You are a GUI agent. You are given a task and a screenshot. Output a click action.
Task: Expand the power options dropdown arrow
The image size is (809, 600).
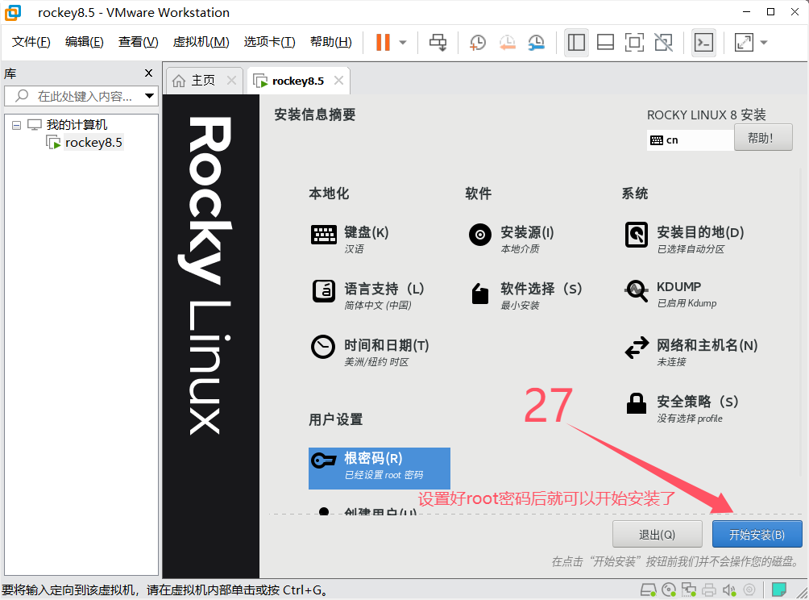pos(403,43)
